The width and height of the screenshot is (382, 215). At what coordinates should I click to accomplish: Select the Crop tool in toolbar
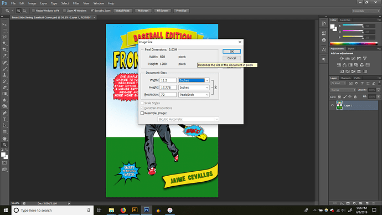[x=4, y=49]
